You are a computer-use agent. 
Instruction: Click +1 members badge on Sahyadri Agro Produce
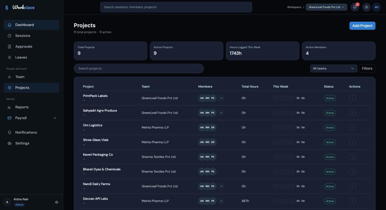(221, 113)
